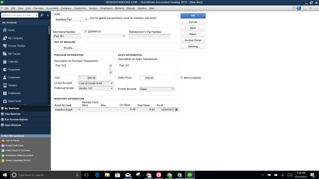The image size is (319, 179).
Task: Click the search magnifier icon
Action: [42, 15]
